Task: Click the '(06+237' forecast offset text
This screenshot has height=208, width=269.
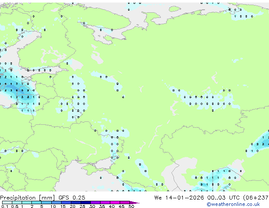Action: (x=256, y=198)
